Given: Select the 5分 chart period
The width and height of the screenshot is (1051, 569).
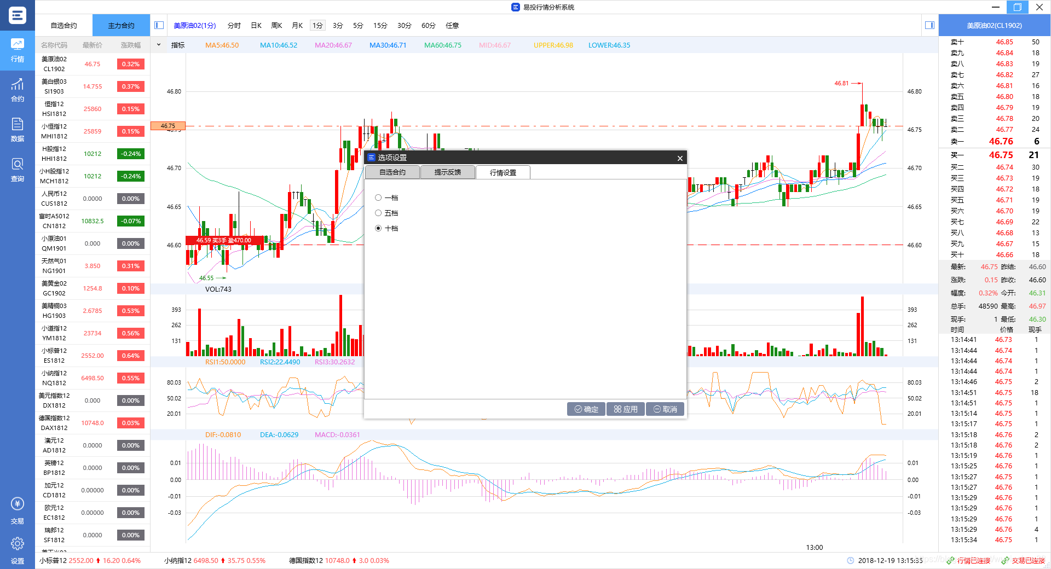Looking at the screenshot, I should tap(358, 26).
